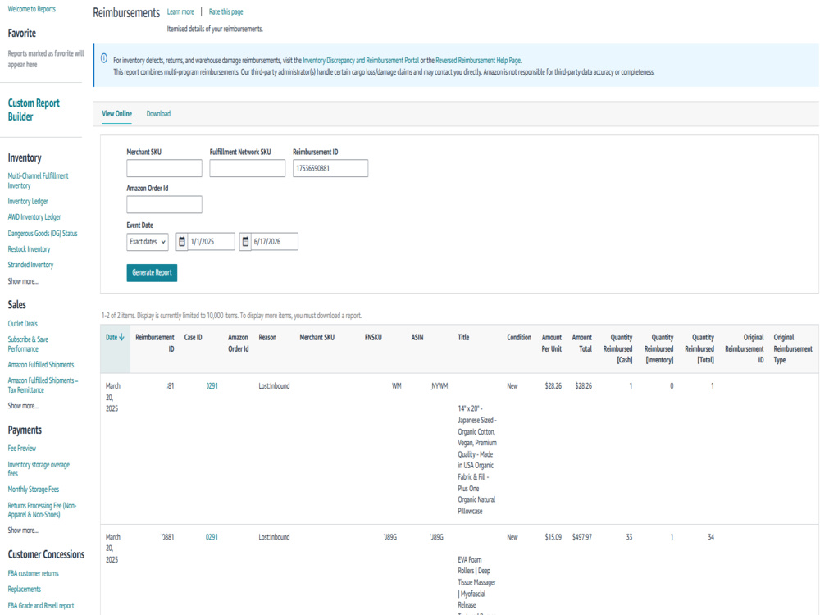Screen dimensions: 820x615
Task: Open the Learn more link
Action: coord(180,11)
